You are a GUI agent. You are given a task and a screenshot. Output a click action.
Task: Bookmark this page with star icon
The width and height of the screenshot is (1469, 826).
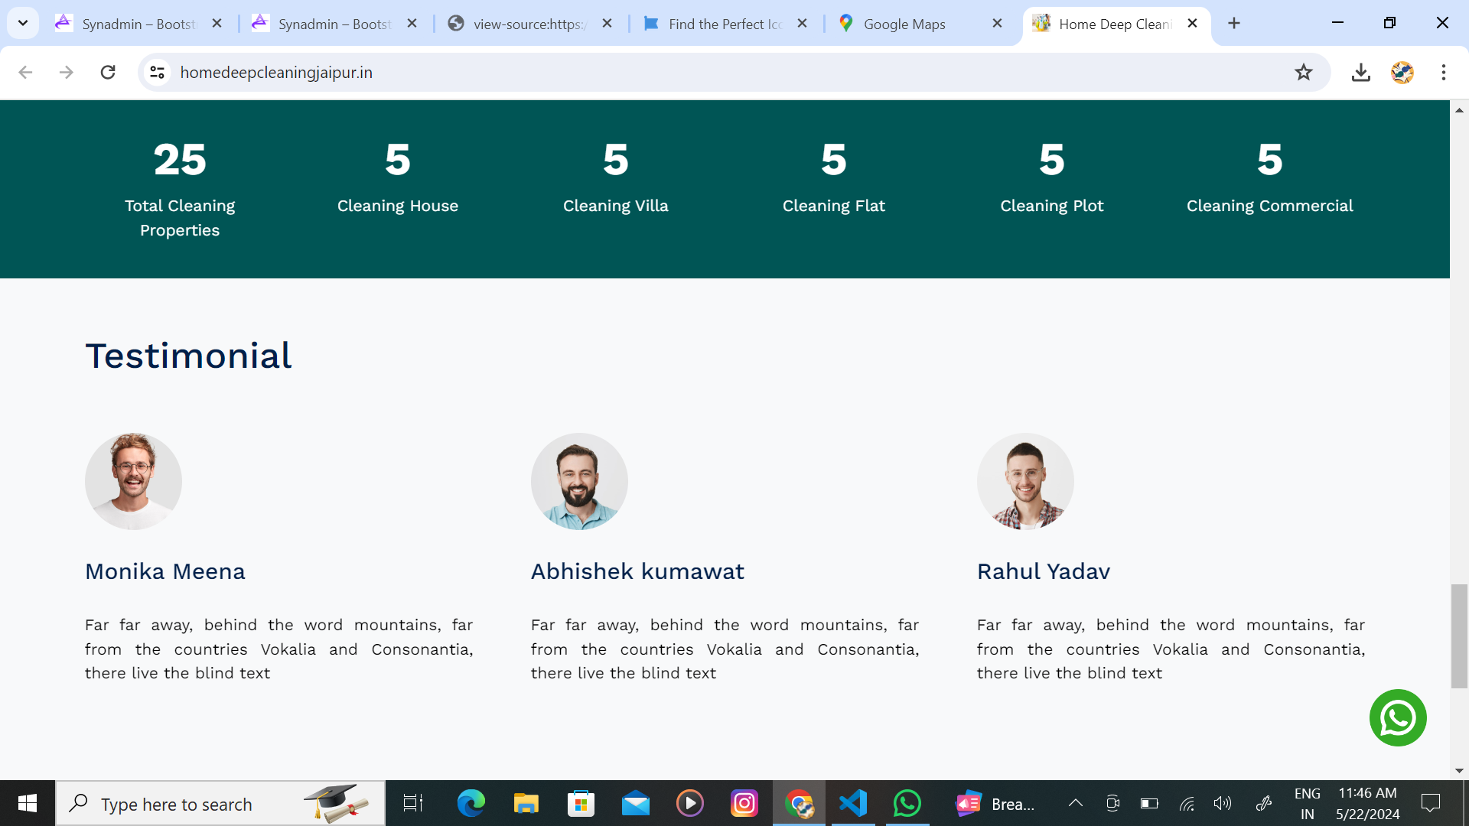[1303, 72]
